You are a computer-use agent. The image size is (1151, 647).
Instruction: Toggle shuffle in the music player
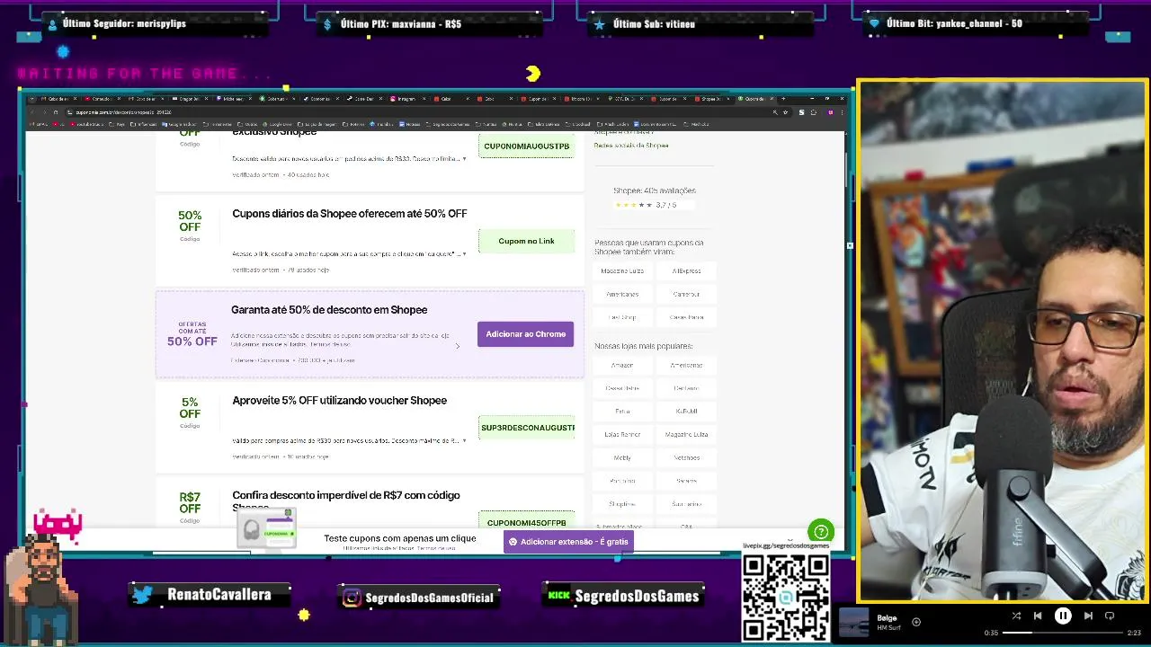tap(1016, 616)
